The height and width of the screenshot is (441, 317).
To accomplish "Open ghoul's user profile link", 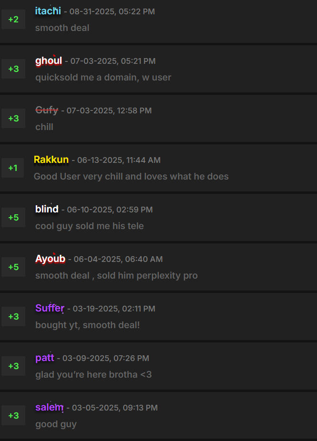I will pos(48,61).
